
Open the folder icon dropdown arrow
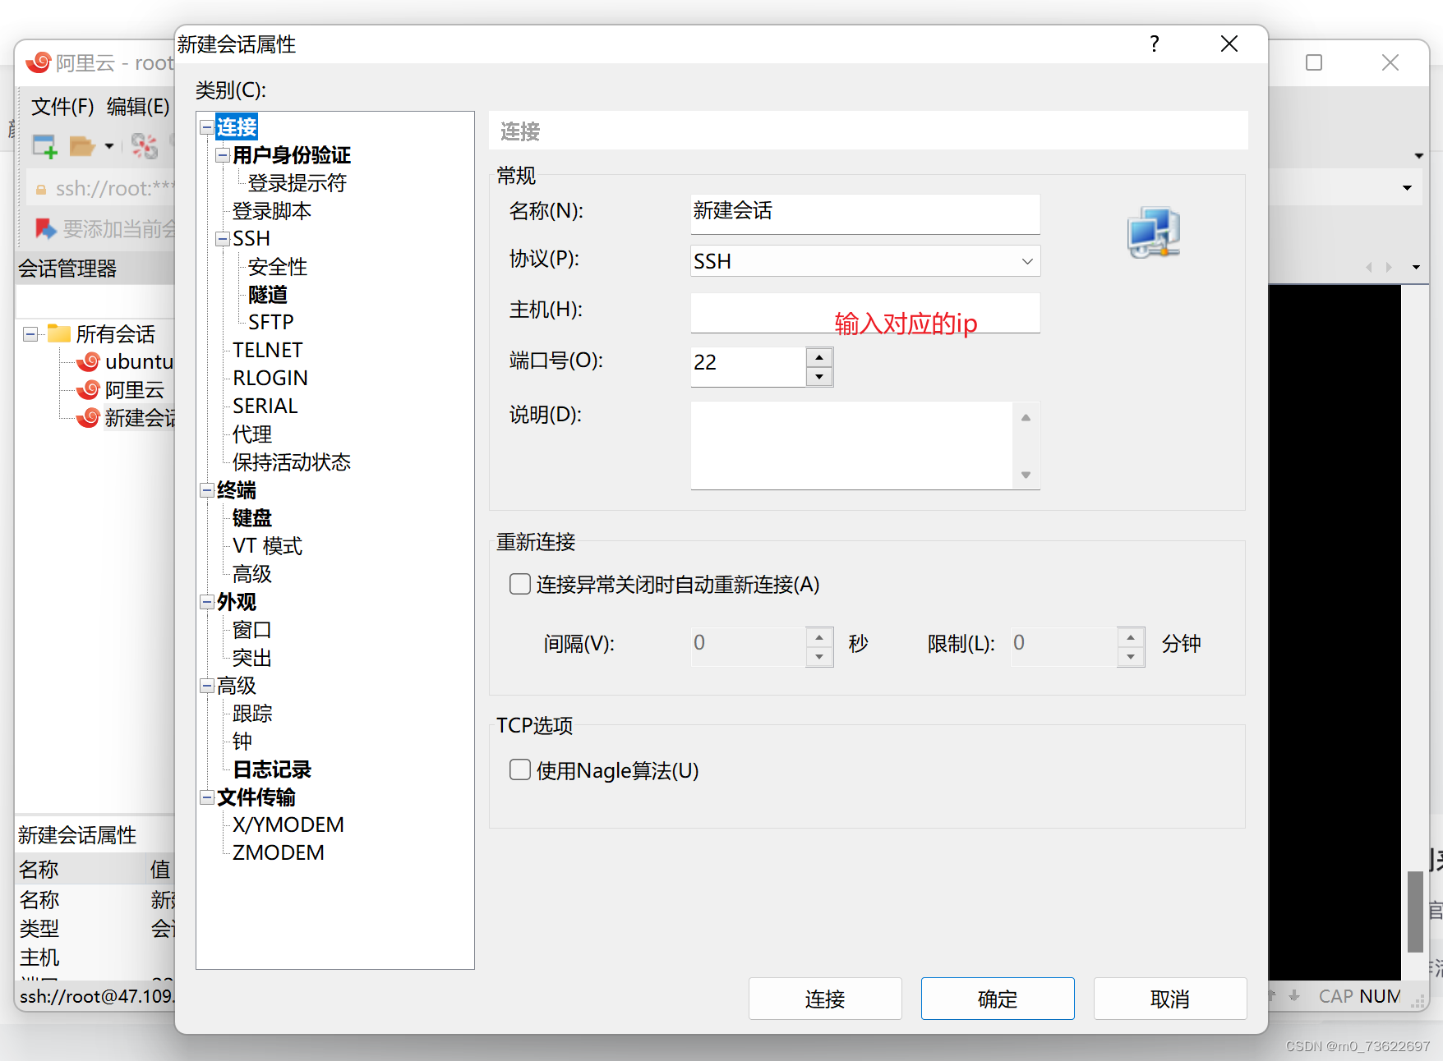tap(109, 146)
